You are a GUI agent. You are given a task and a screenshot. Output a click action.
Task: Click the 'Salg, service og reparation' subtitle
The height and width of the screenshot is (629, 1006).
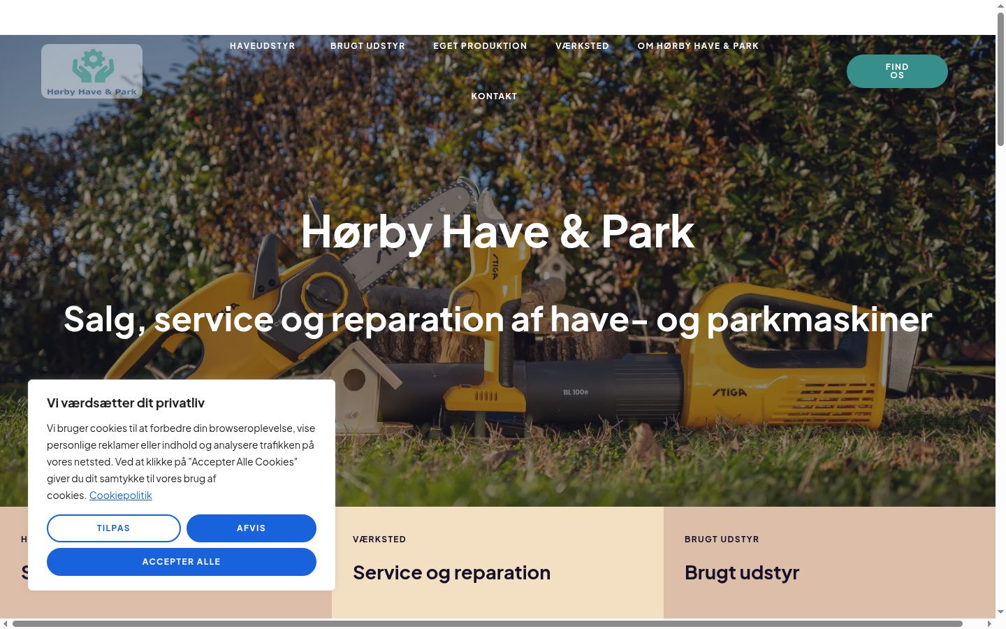(497, 319)
